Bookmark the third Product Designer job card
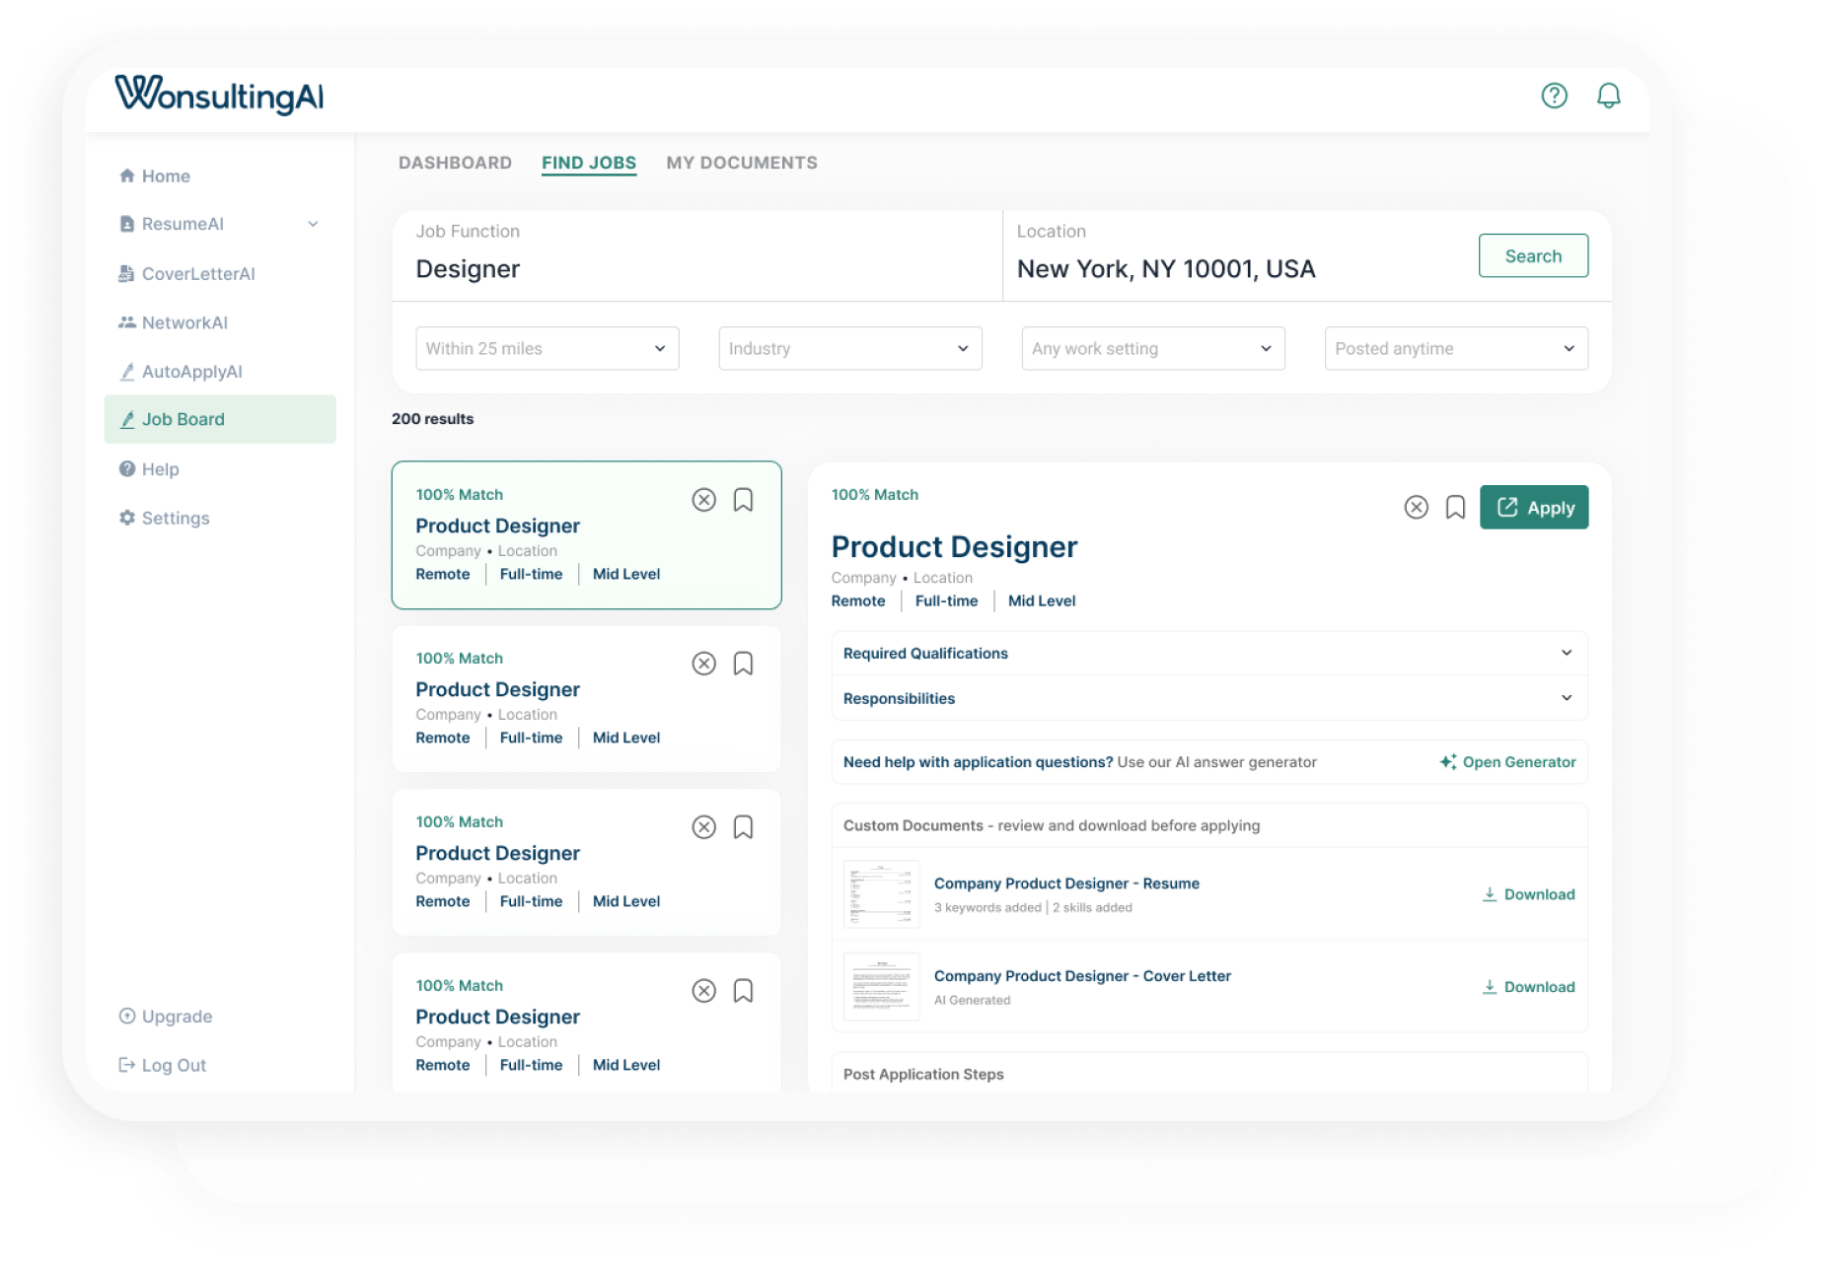The width and height of the screenshot is (1828, 1268). point(743,828)
